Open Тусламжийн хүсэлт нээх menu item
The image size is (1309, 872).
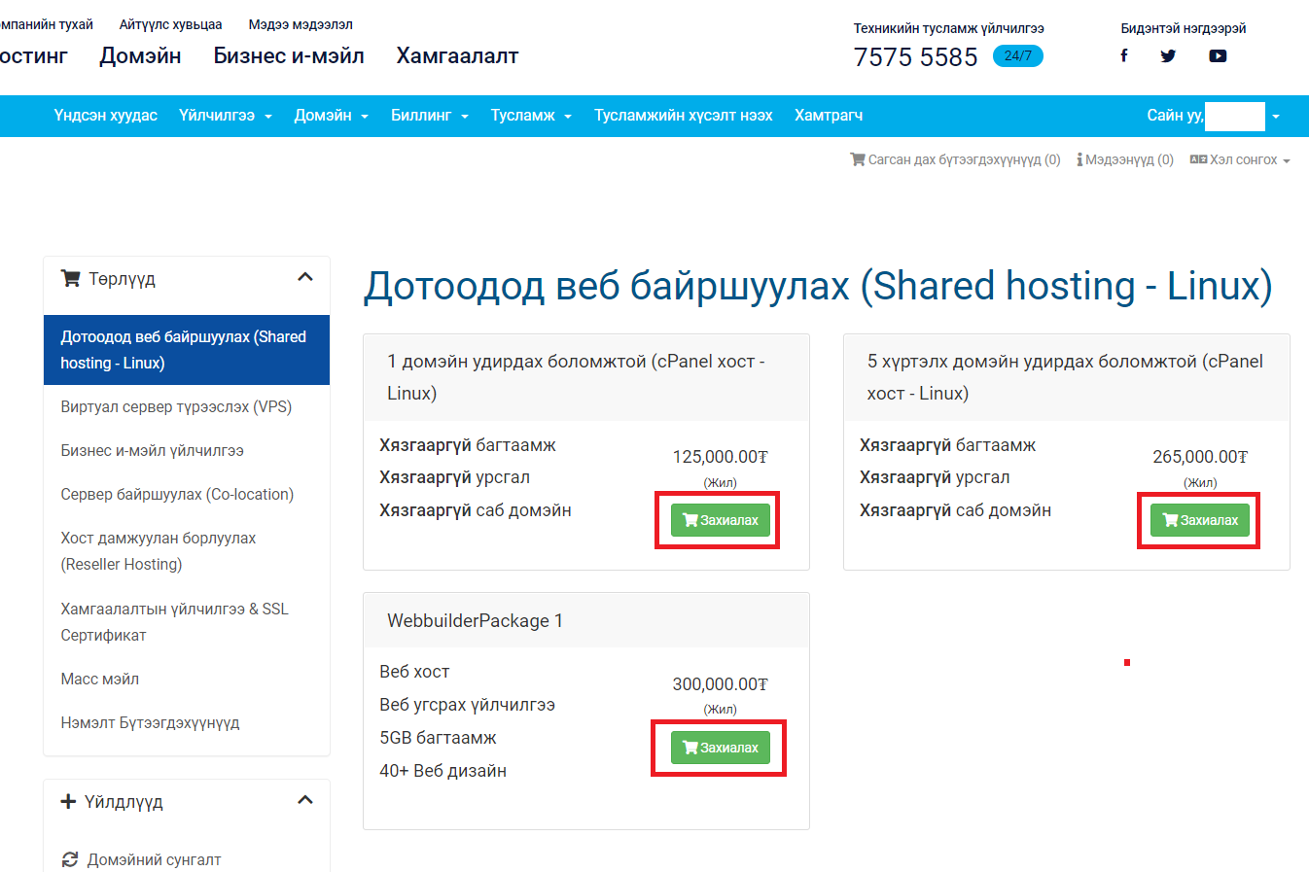click(x=684, y=116)
